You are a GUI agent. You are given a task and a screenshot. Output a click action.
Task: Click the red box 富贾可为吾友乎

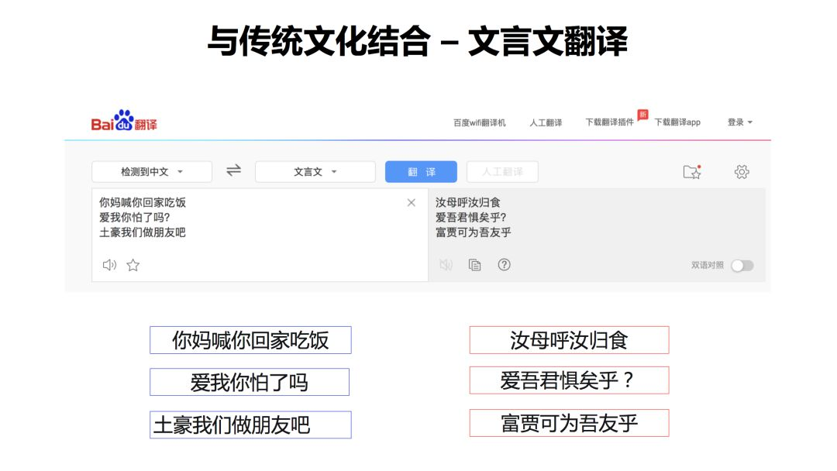point(569,423)
